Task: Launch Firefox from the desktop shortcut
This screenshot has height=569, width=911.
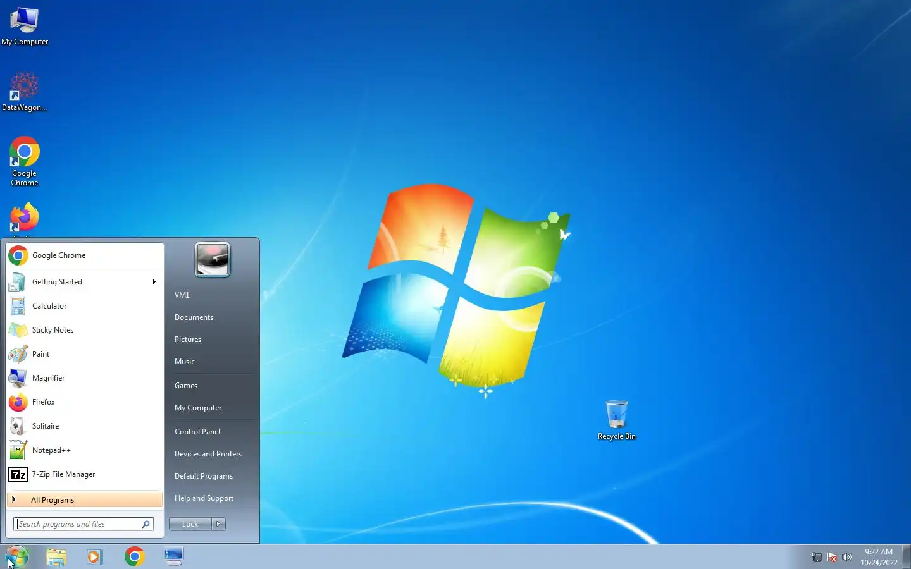Action: (24, 218)
